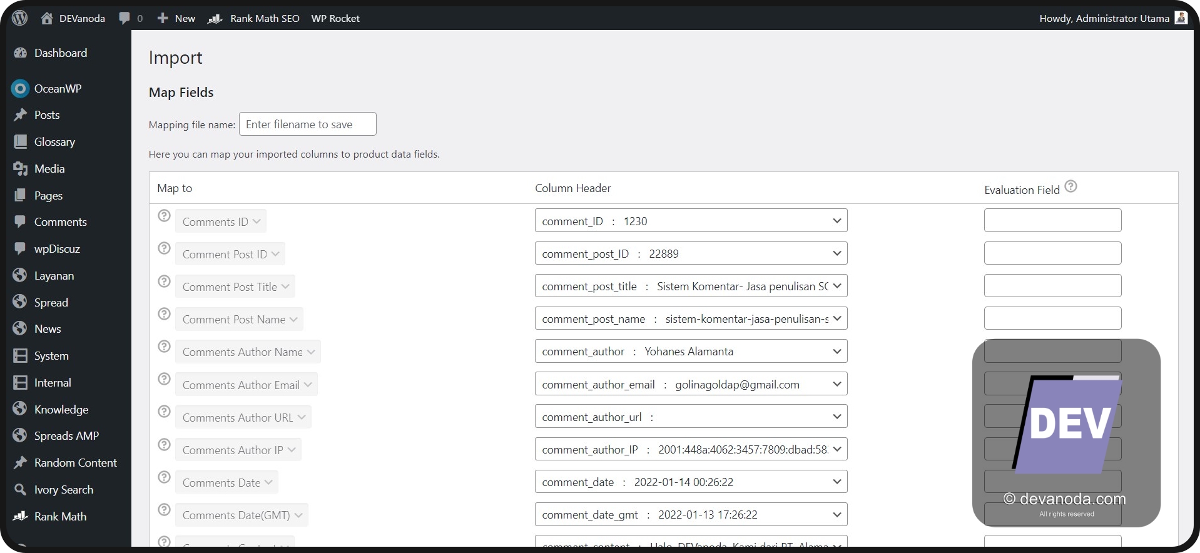This screenshot has width=1200, height=553.
Task: Expand the comment_ID column header dropdown
Action: (691, 221)
